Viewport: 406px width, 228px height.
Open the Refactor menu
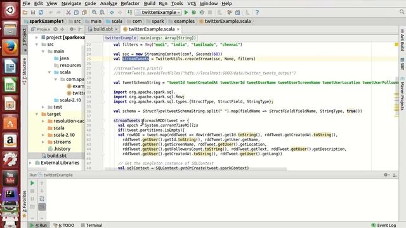pos(130,4)
